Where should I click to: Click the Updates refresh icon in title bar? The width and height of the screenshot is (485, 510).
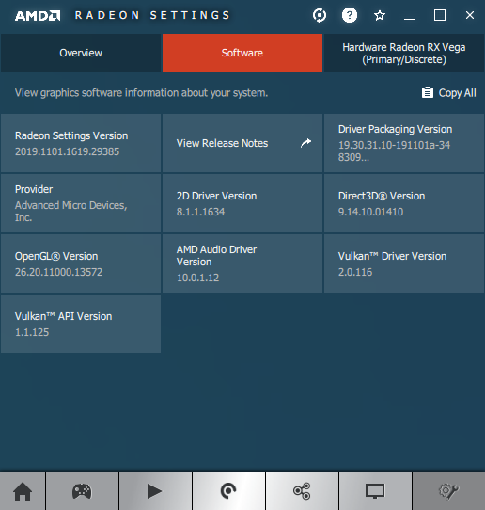click(x=320, y=15)
